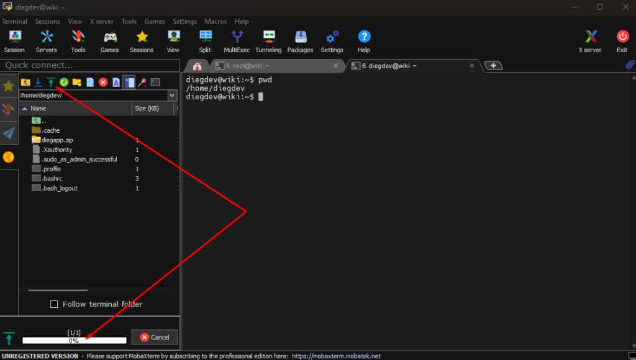Refresh the SFTP folder listing
This screenshot has width=636, height=360.
tap(64, 83)
